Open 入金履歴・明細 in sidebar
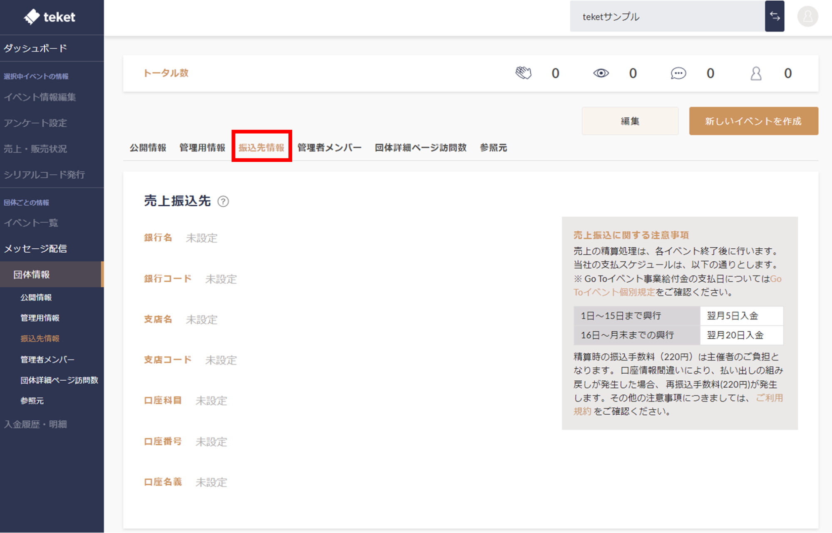This screenshot has width=832, height=533. click(x=35, y=424)
